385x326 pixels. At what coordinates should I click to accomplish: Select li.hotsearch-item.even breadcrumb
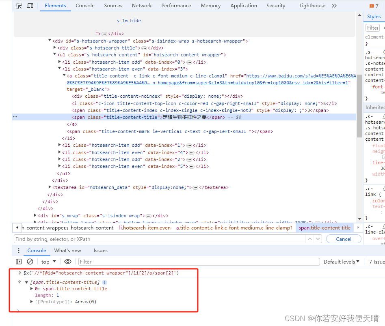(145, 228)
